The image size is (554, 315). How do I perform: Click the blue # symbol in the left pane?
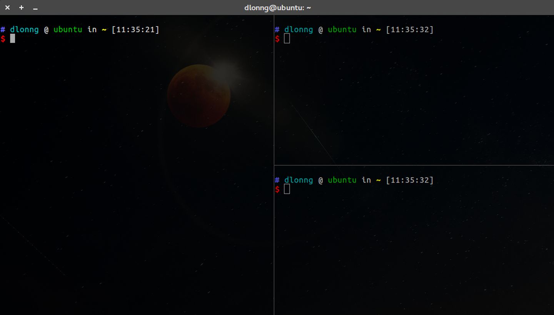coord(3,30)
